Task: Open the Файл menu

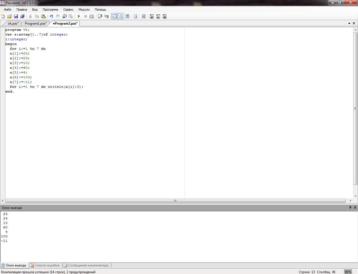Action: (8, 10)
